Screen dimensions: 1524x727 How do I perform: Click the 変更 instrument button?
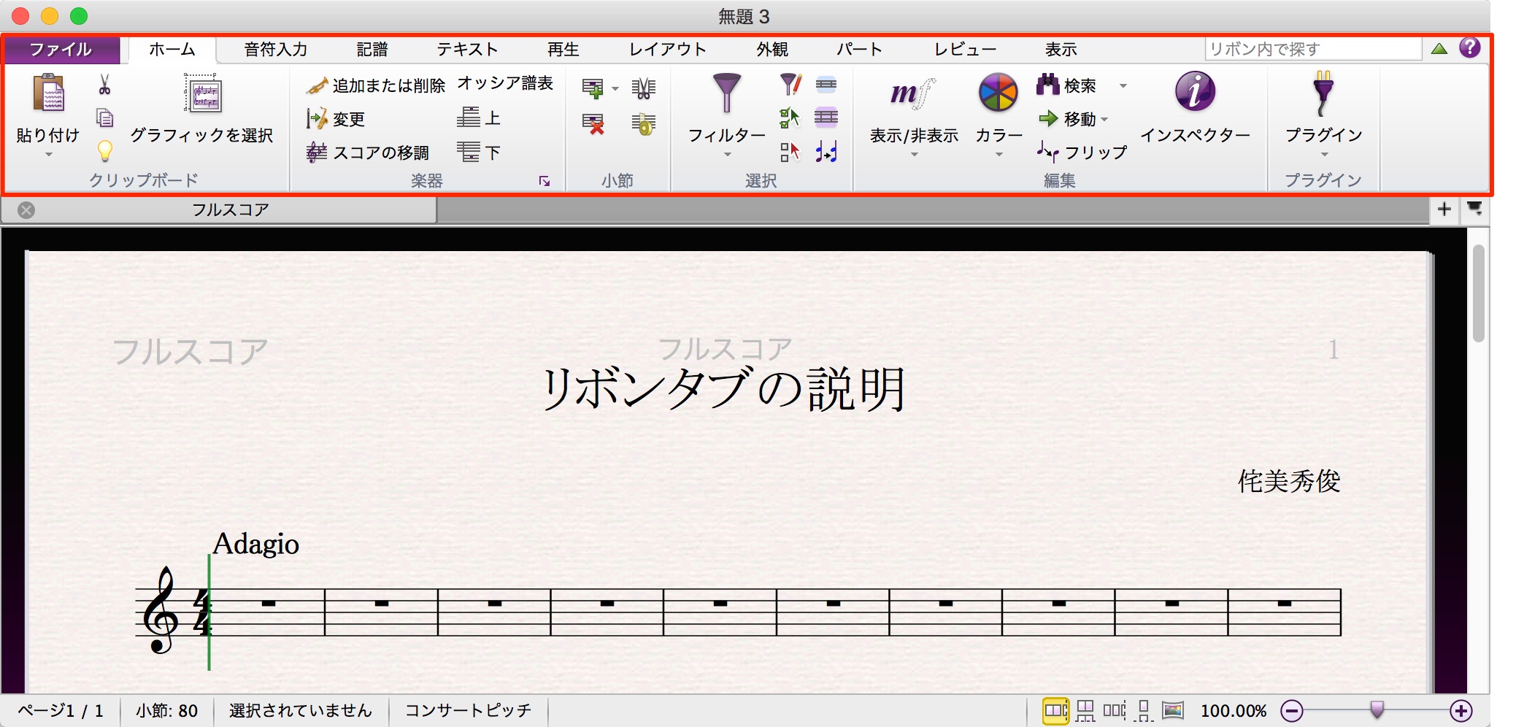[336, 118]
